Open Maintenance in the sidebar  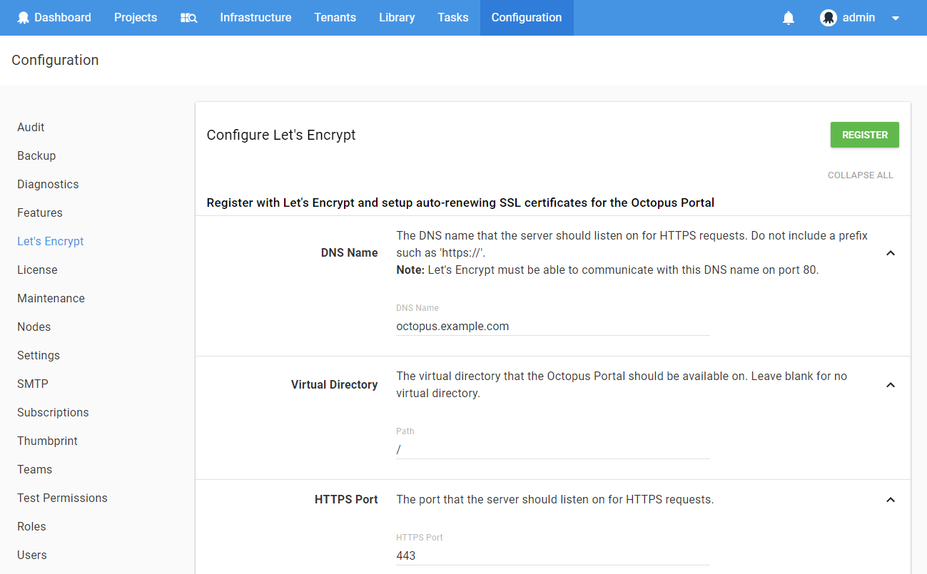(51, 298)
